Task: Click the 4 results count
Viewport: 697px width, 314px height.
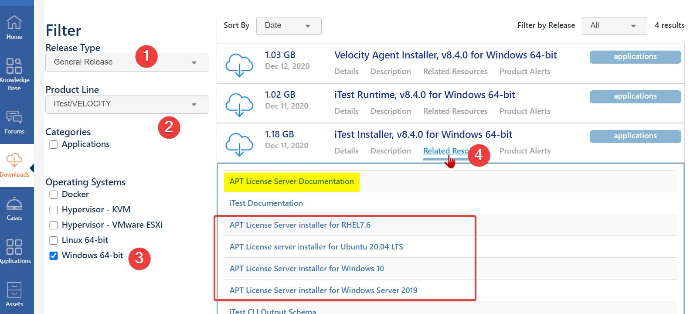Action: tap(670, 25)
